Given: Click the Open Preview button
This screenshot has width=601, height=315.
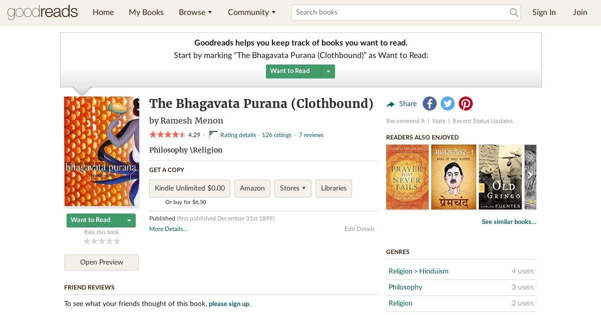Looking at the screenshot, I should [102, 262].
